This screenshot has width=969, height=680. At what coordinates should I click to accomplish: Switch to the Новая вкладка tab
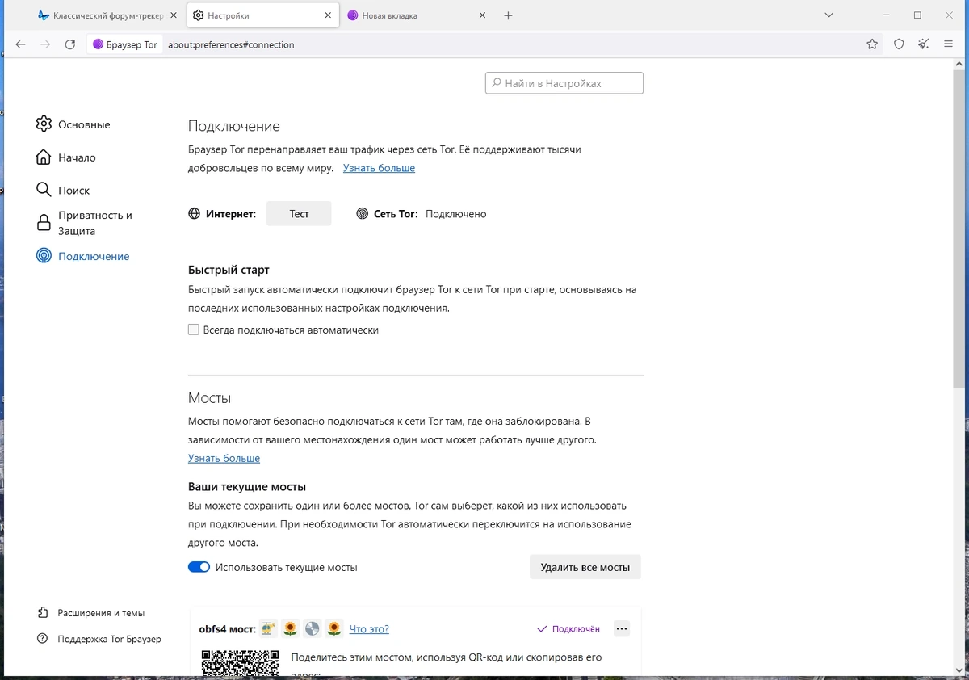coord(417,15)
